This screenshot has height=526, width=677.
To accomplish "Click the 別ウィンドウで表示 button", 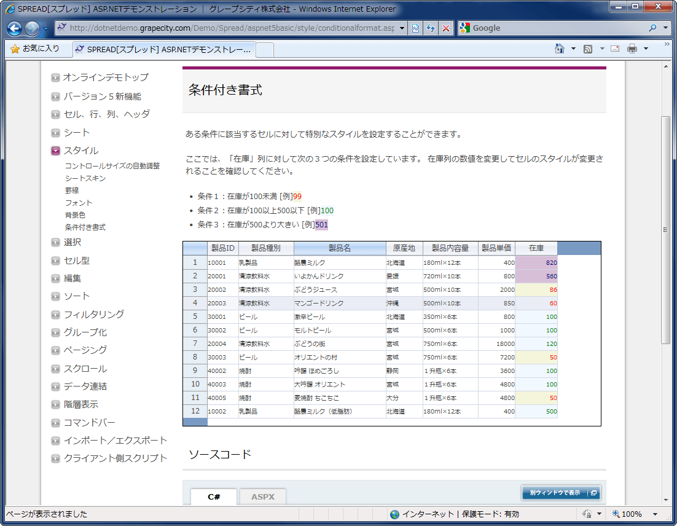I will 561,493.
